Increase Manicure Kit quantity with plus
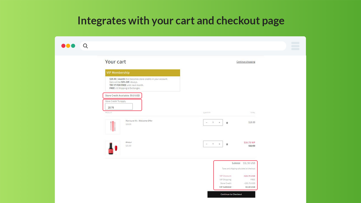361x203 pixels. click(x=219, y=122)
